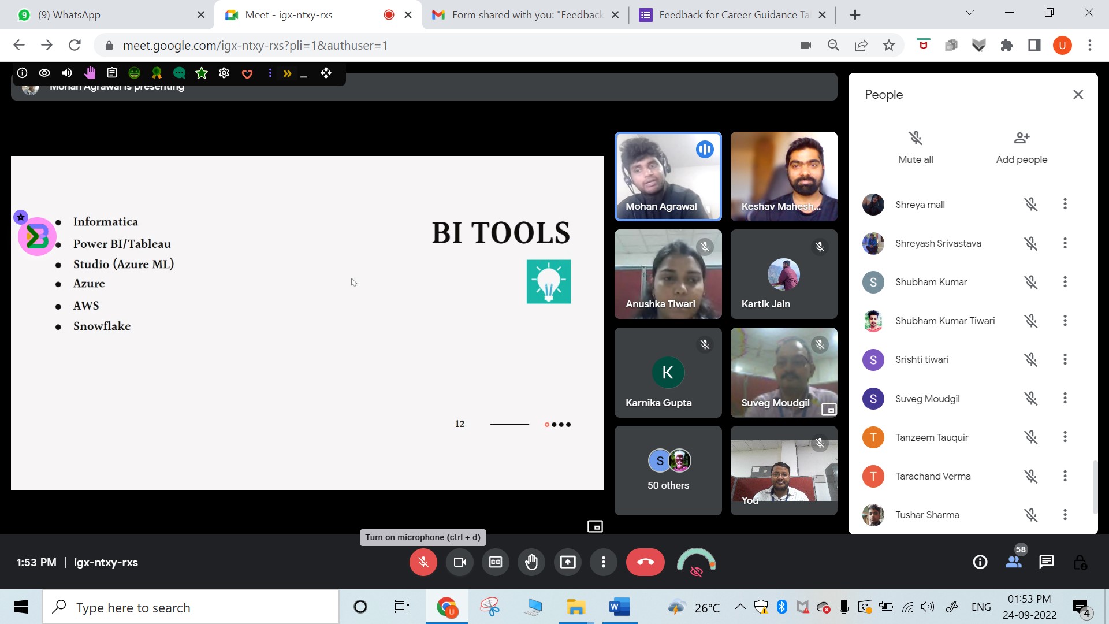Click the 50 others participant tile
Screen dimensions: 1109x624
click(x=668, y=470)
